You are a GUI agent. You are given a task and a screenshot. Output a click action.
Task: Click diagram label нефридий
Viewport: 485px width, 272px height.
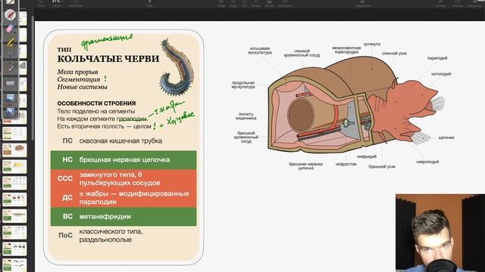point(367,156)
